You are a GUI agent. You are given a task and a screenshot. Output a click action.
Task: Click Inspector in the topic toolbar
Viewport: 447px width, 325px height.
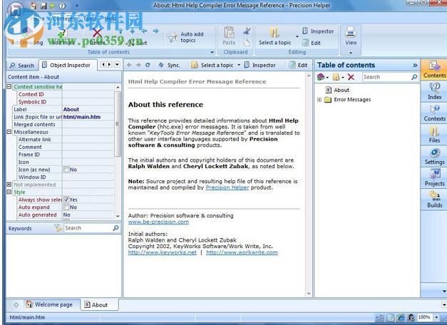tap(260, 65)
